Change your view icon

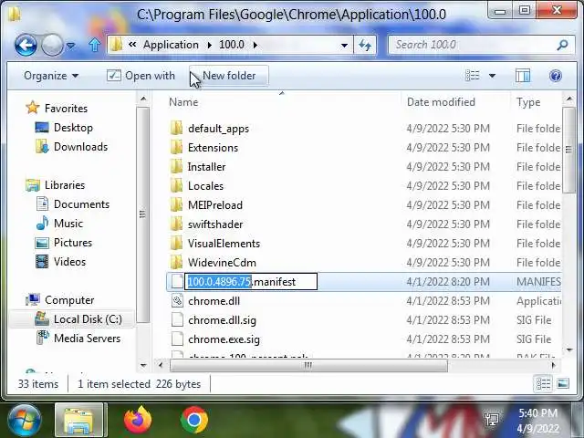(473, 76)
